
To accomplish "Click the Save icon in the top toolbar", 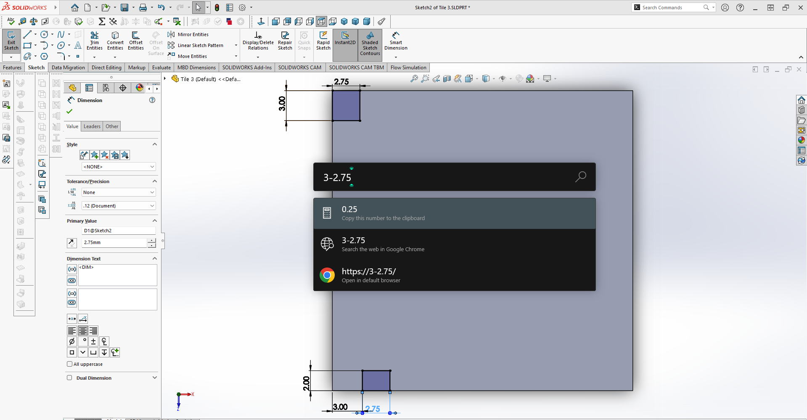I will (124, 8).
